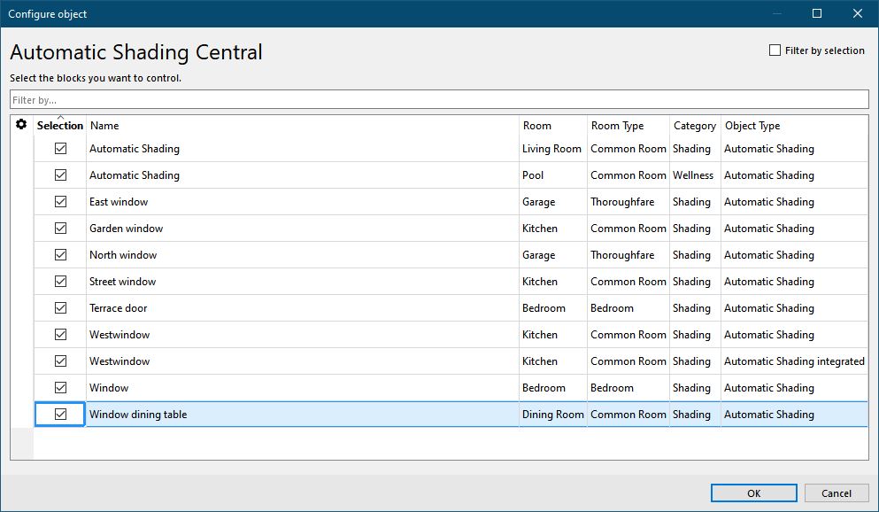Confirm with the OK button
This screenshot has height=512, width=879.
(x=754, y=493)
